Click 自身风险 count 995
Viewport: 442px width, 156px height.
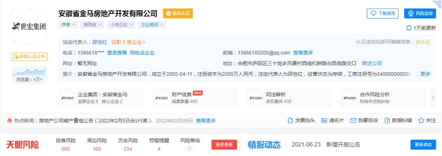coord(65,149)
